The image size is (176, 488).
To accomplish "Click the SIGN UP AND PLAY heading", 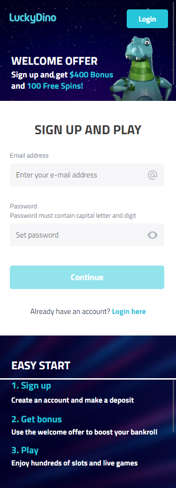I will pyautogui.click(x=88, y=130).
